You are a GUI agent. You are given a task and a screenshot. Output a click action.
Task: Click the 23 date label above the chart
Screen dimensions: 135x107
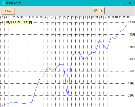pos(69,17)
